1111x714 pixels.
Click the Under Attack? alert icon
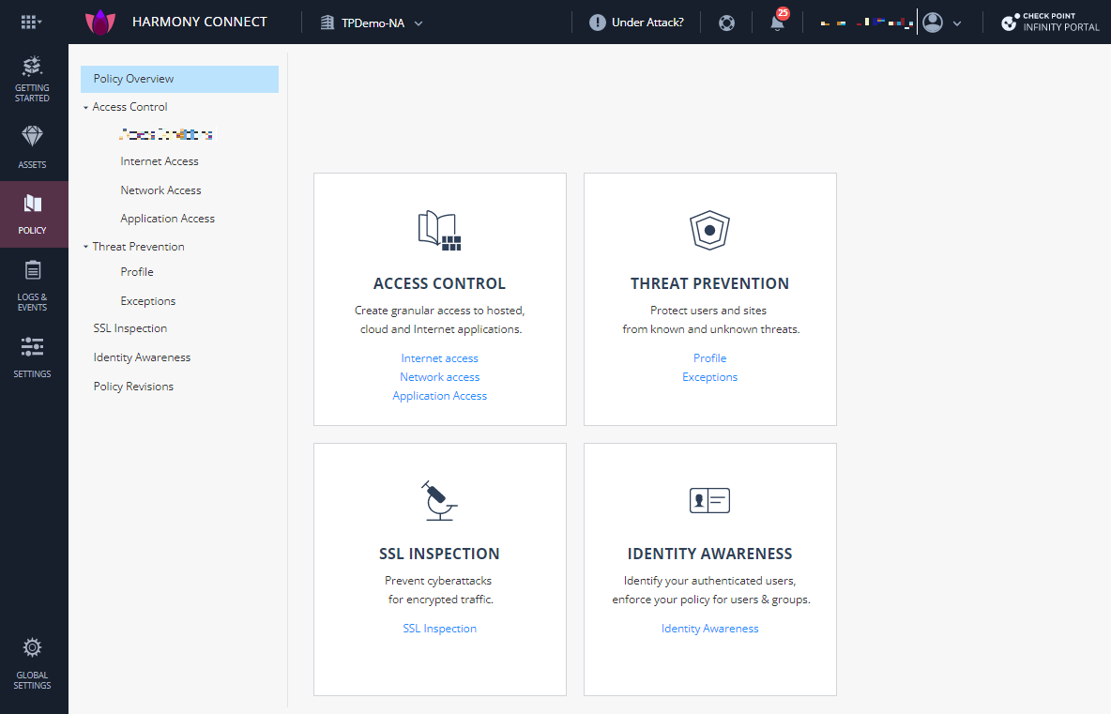pos(598,23)
